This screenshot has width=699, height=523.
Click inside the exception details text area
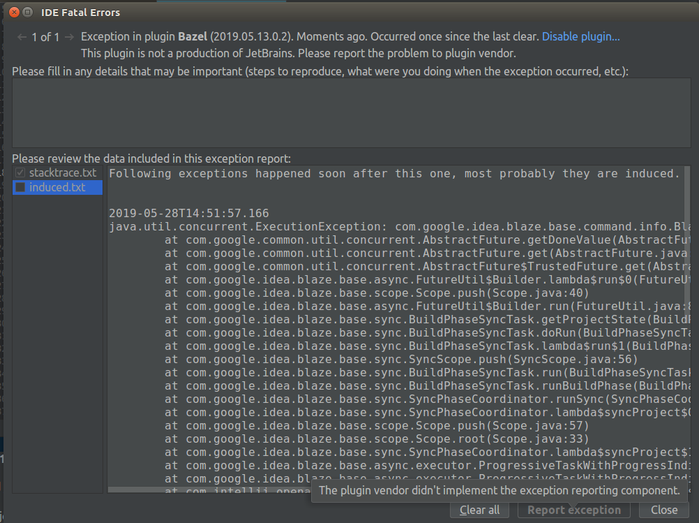[x=349, y=112]
